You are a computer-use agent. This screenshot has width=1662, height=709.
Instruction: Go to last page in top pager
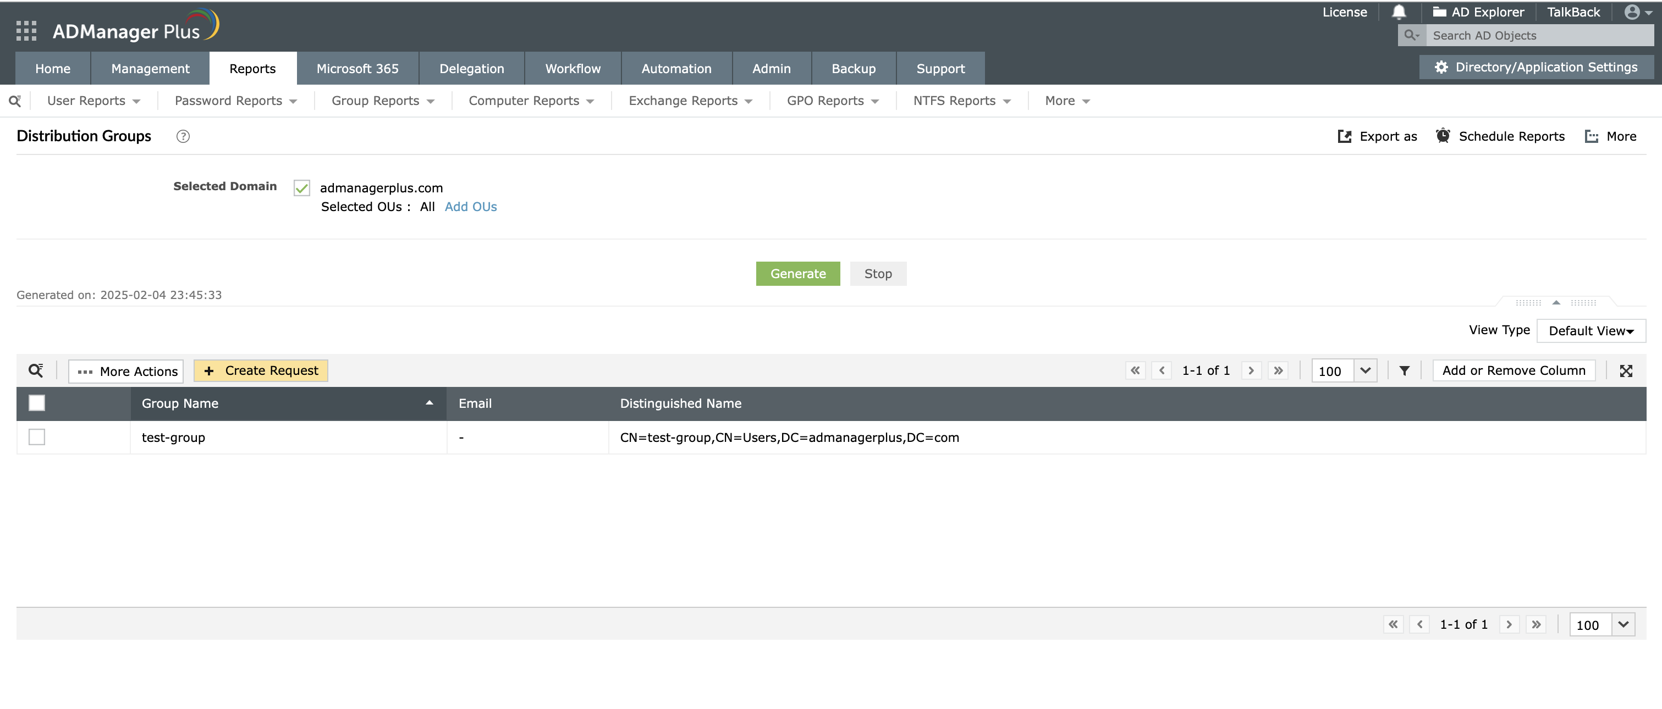[1278, 370]
